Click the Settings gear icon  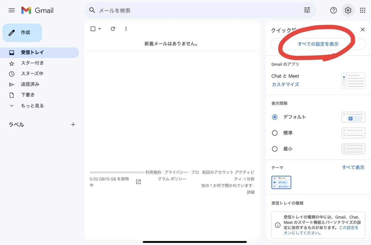tap(348, 10)
